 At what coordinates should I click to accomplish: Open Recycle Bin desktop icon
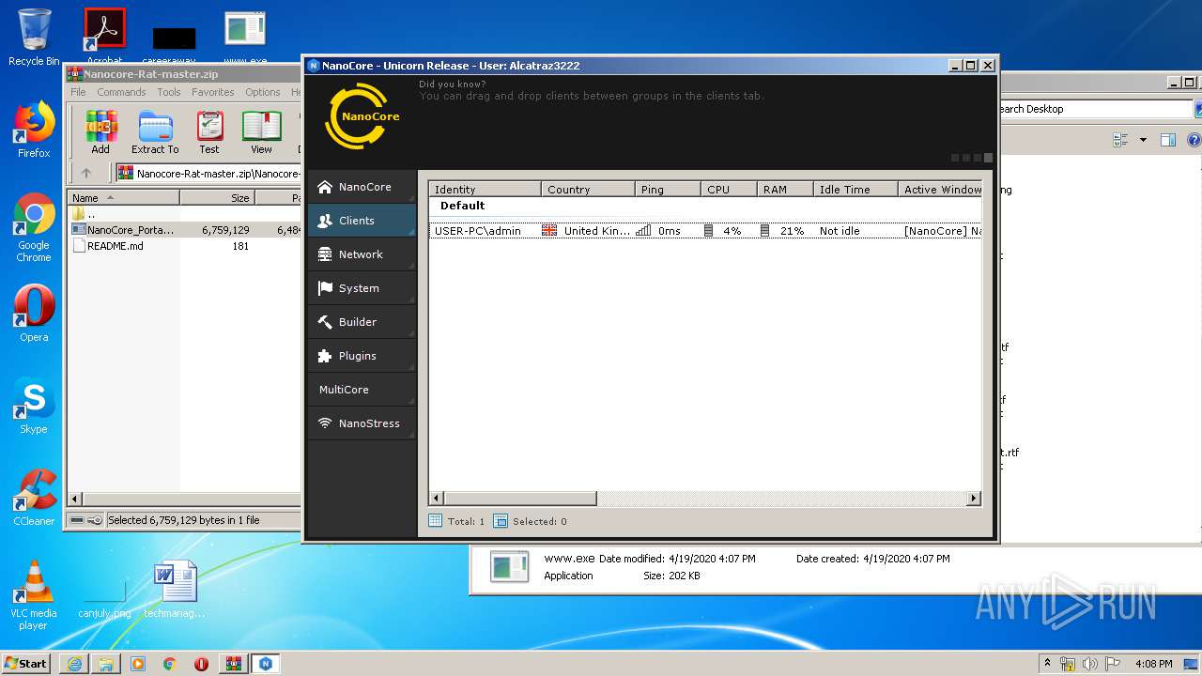(x=34, y=38)
